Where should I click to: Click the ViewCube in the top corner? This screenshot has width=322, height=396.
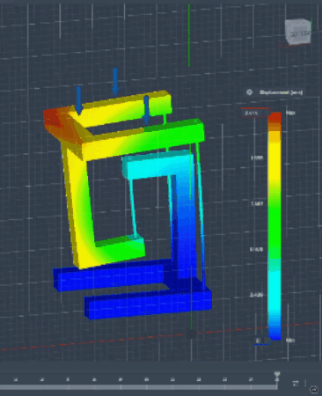pos(298,32)
